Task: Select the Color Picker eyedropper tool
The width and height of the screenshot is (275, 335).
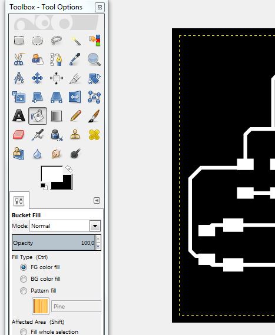Action: coord(75,59)
